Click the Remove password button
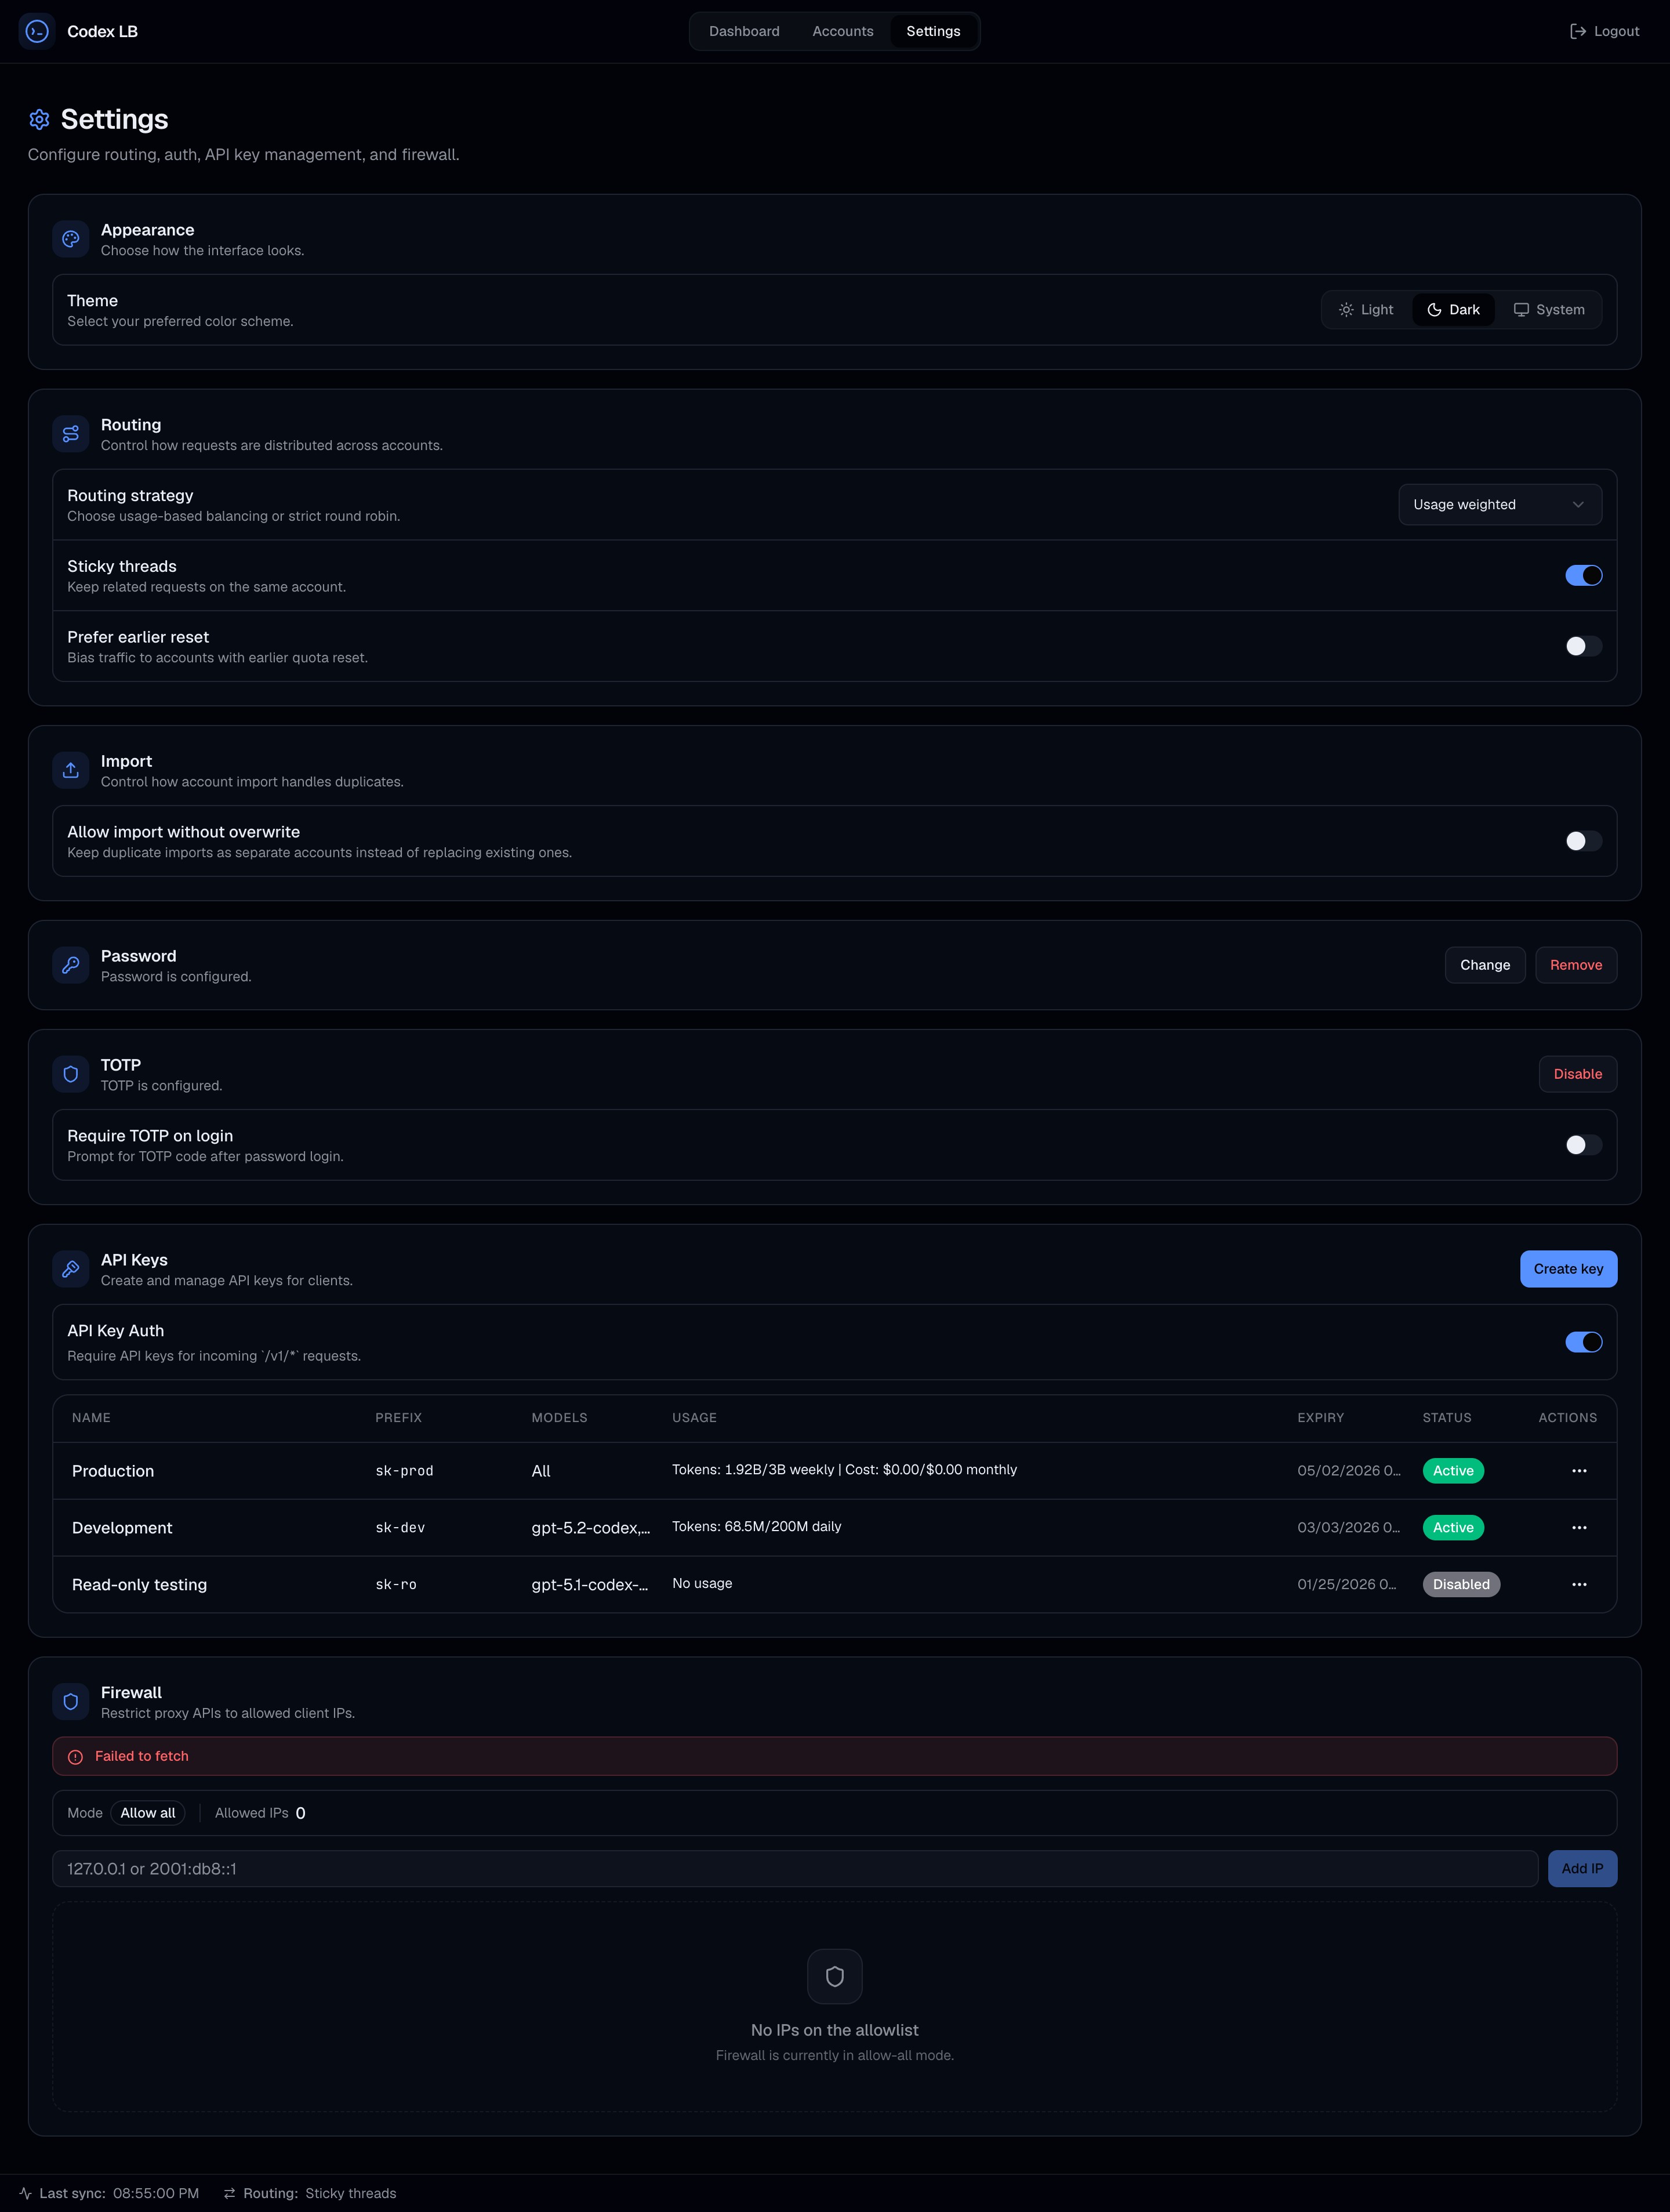1670x2212 pixels. pyautogui.click(x=1575, y=965)
